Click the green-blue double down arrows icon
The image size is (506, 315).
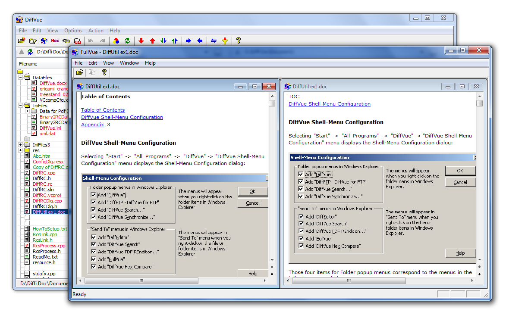coord(163,41)
